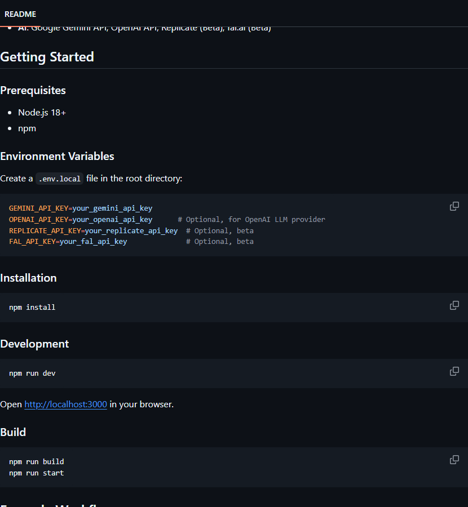
Task: Click the REPLICATE_API_KEY line
Action: coord(131,231)
